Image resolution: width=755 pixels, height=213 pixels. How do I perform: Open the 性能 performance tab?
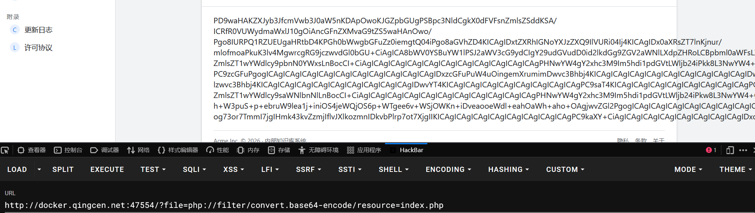click(x=218, y=150)
